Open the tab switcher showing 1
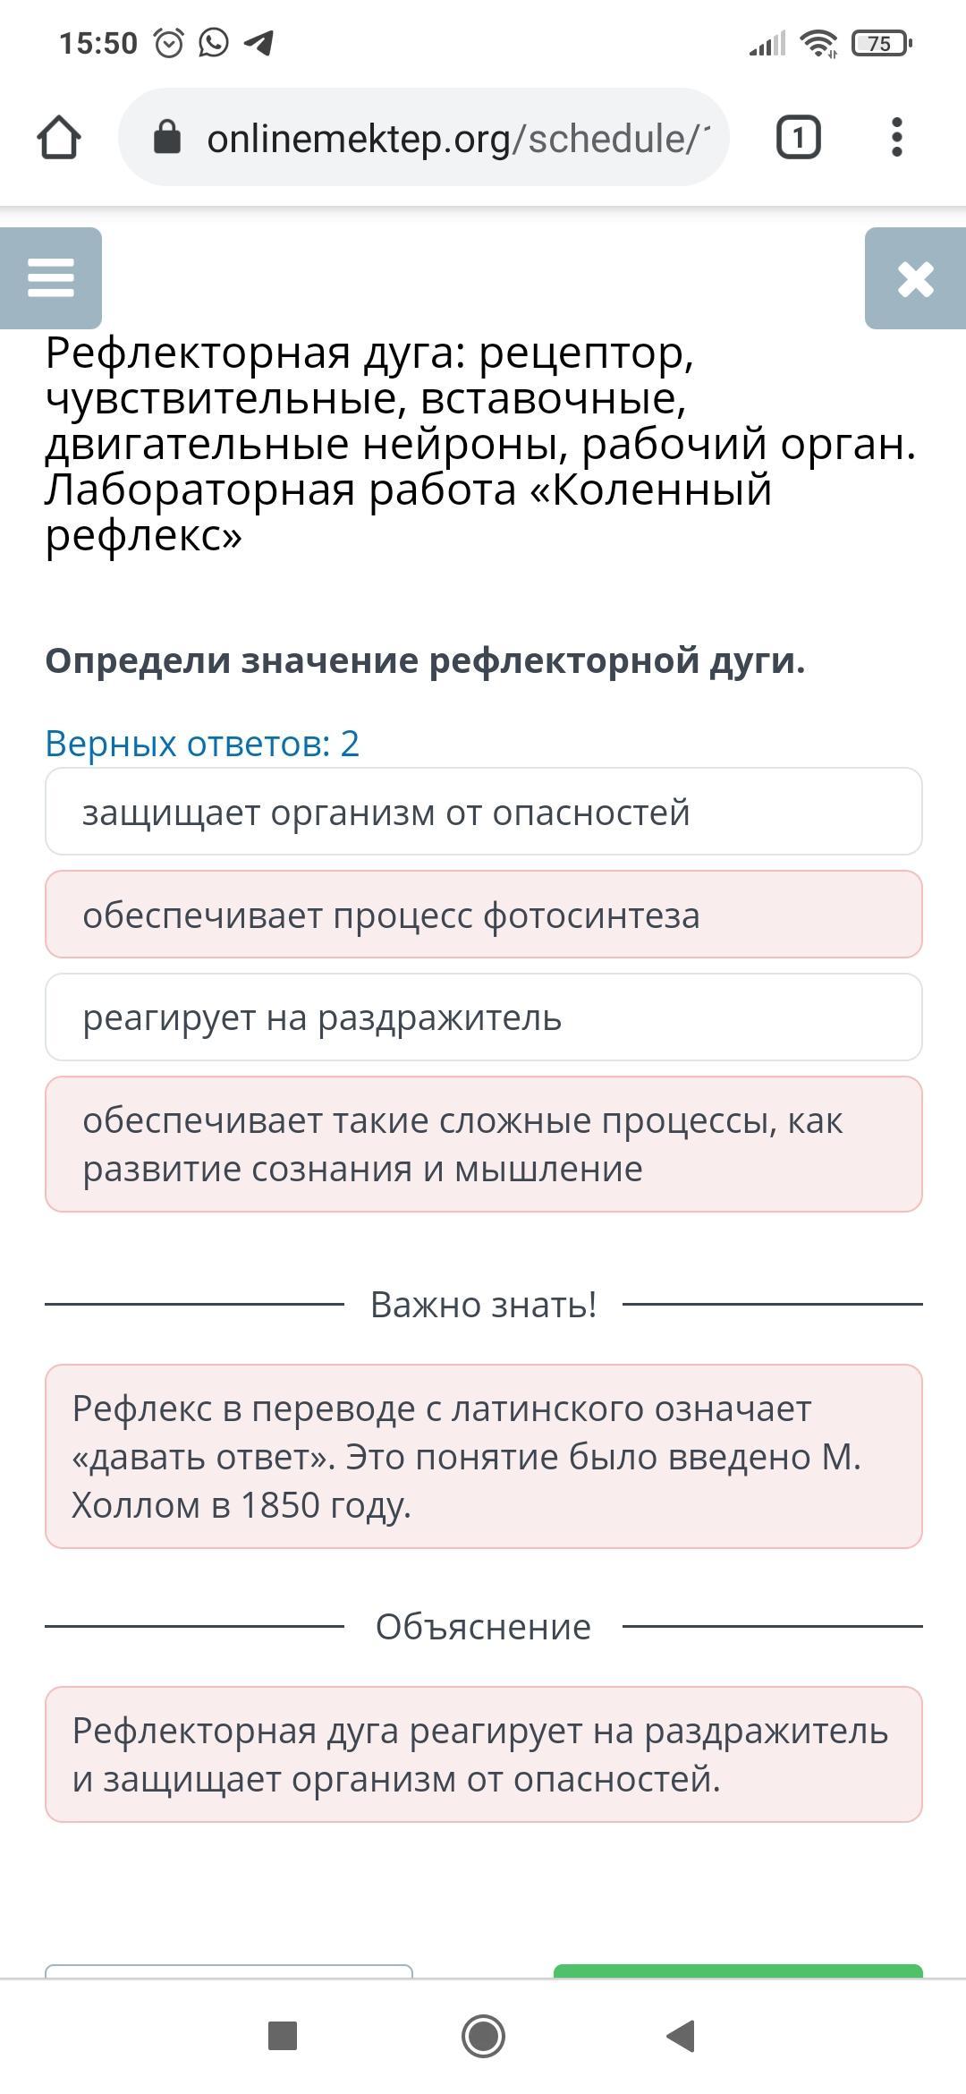 coord(798,138)
